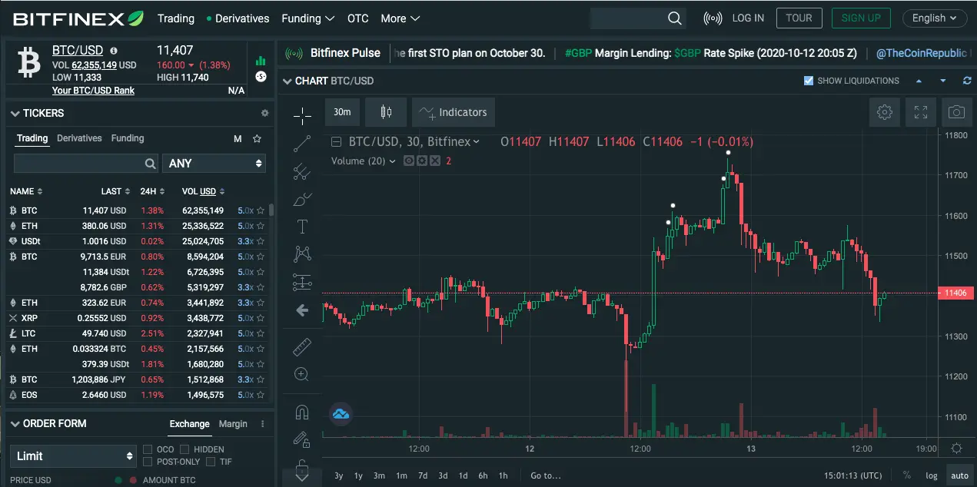Viewport: 977px width, 487px height.
Task: Open Your BTC/USD Rank link
Action: 93,91
